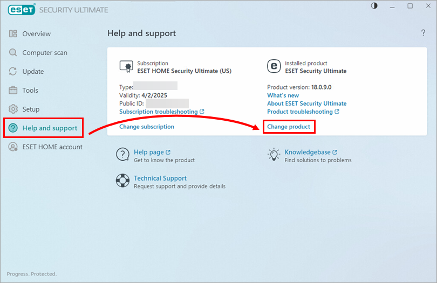Click the Overview dashboard icon
Screen dimensions: 437x283
pyautogui.click(x=13, y=34)
